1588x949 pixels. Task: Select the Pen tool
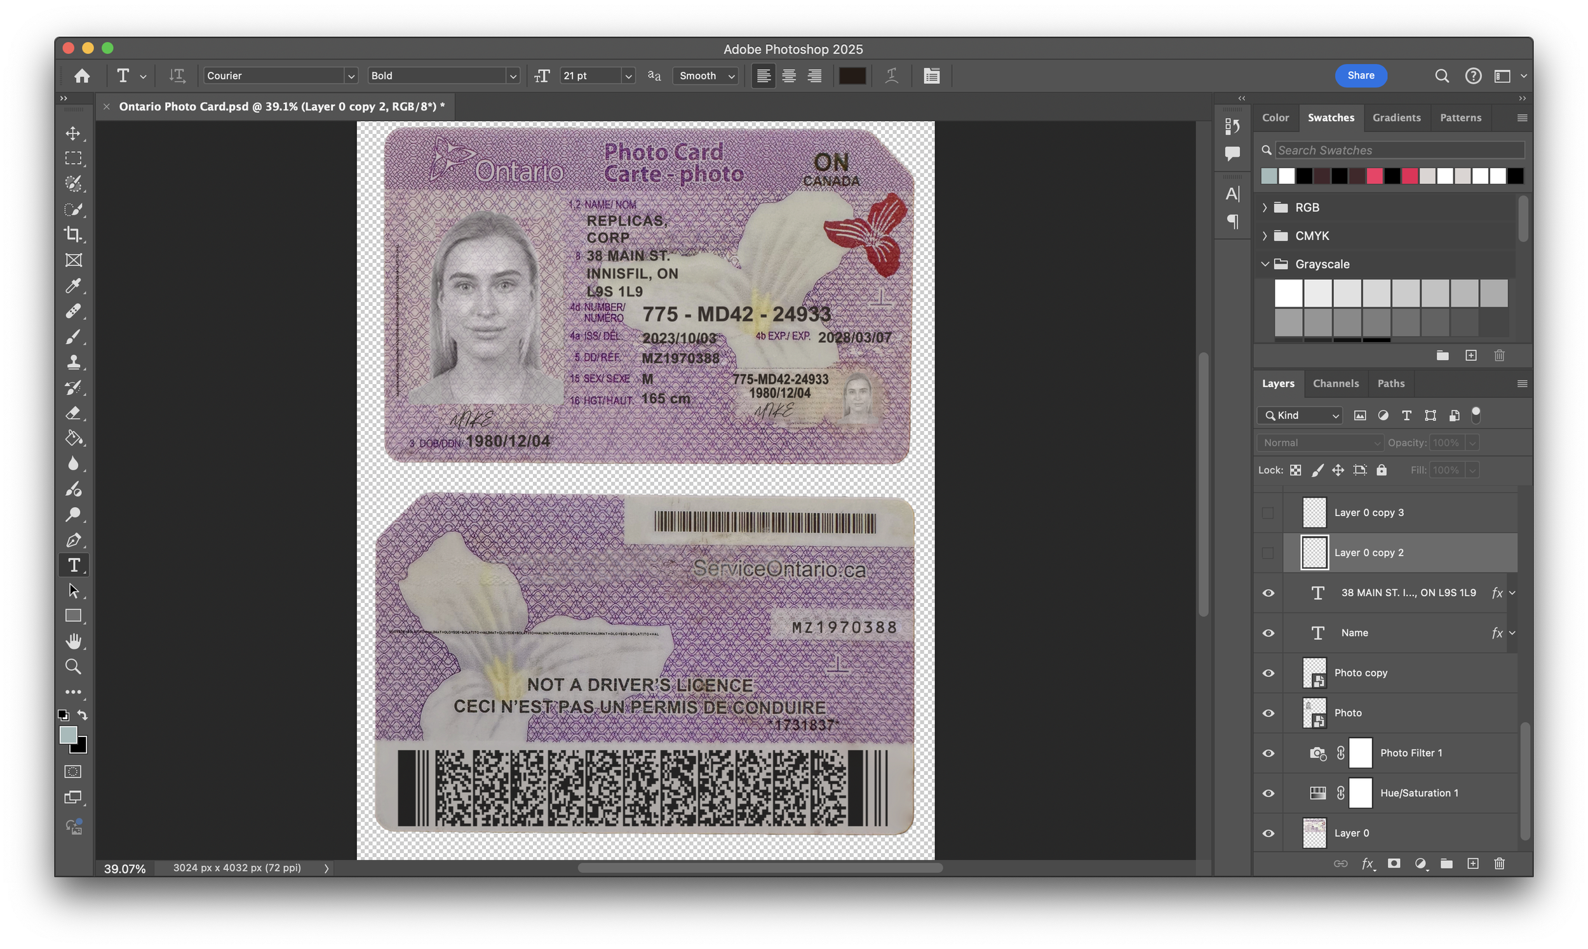pos(73,540)
